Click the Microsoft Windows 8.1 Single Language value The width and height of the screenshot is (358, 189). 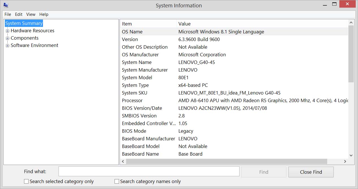pyautogui.click(x=221, y=32)
